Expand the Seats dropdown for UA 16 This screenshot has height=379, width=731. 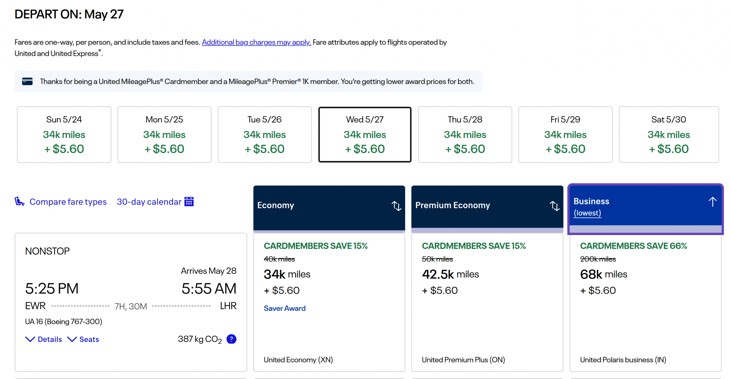point(83,339)
